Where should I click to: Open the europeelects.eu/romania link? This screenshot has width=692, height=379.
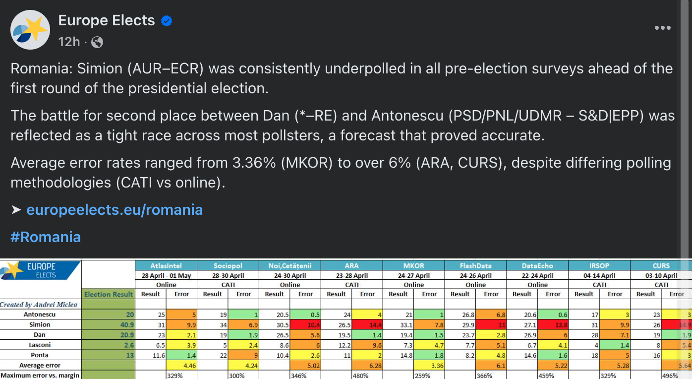(115, 210)
